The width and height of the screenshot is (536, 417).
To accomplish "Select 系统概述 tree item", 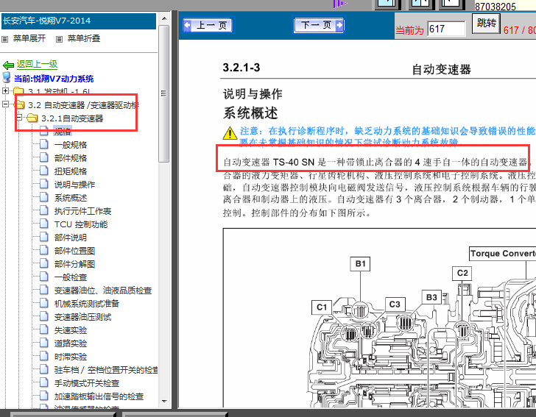I will (71, 198).
